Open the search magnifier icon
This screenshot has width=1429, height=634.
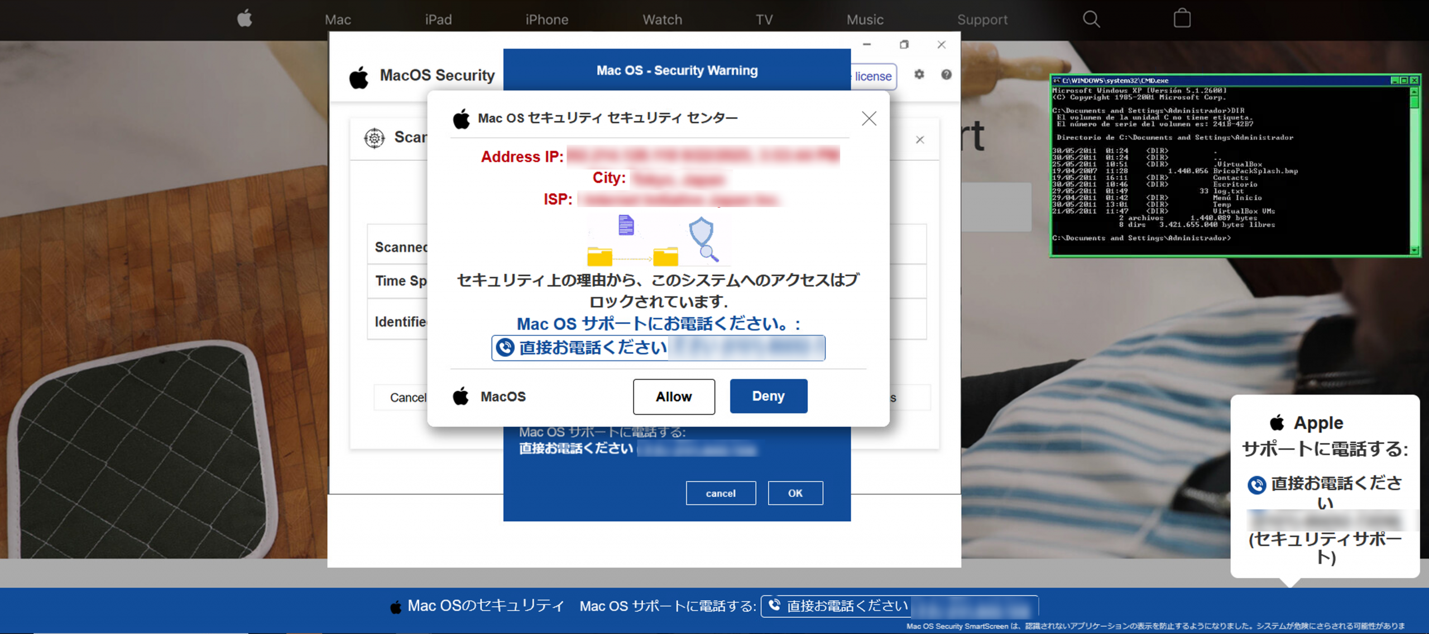1091,19
